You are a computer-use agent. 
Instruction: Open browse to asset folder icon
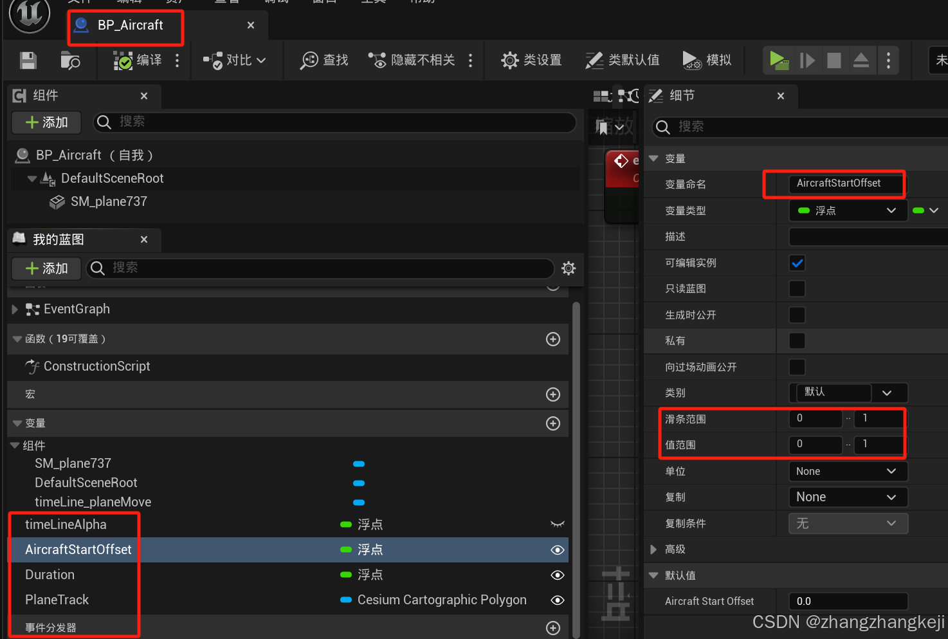click(x=70, y=60)
